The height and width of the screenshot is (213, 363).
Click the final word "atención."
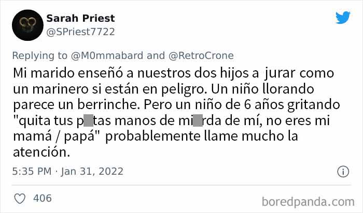(x=47, y=153)
